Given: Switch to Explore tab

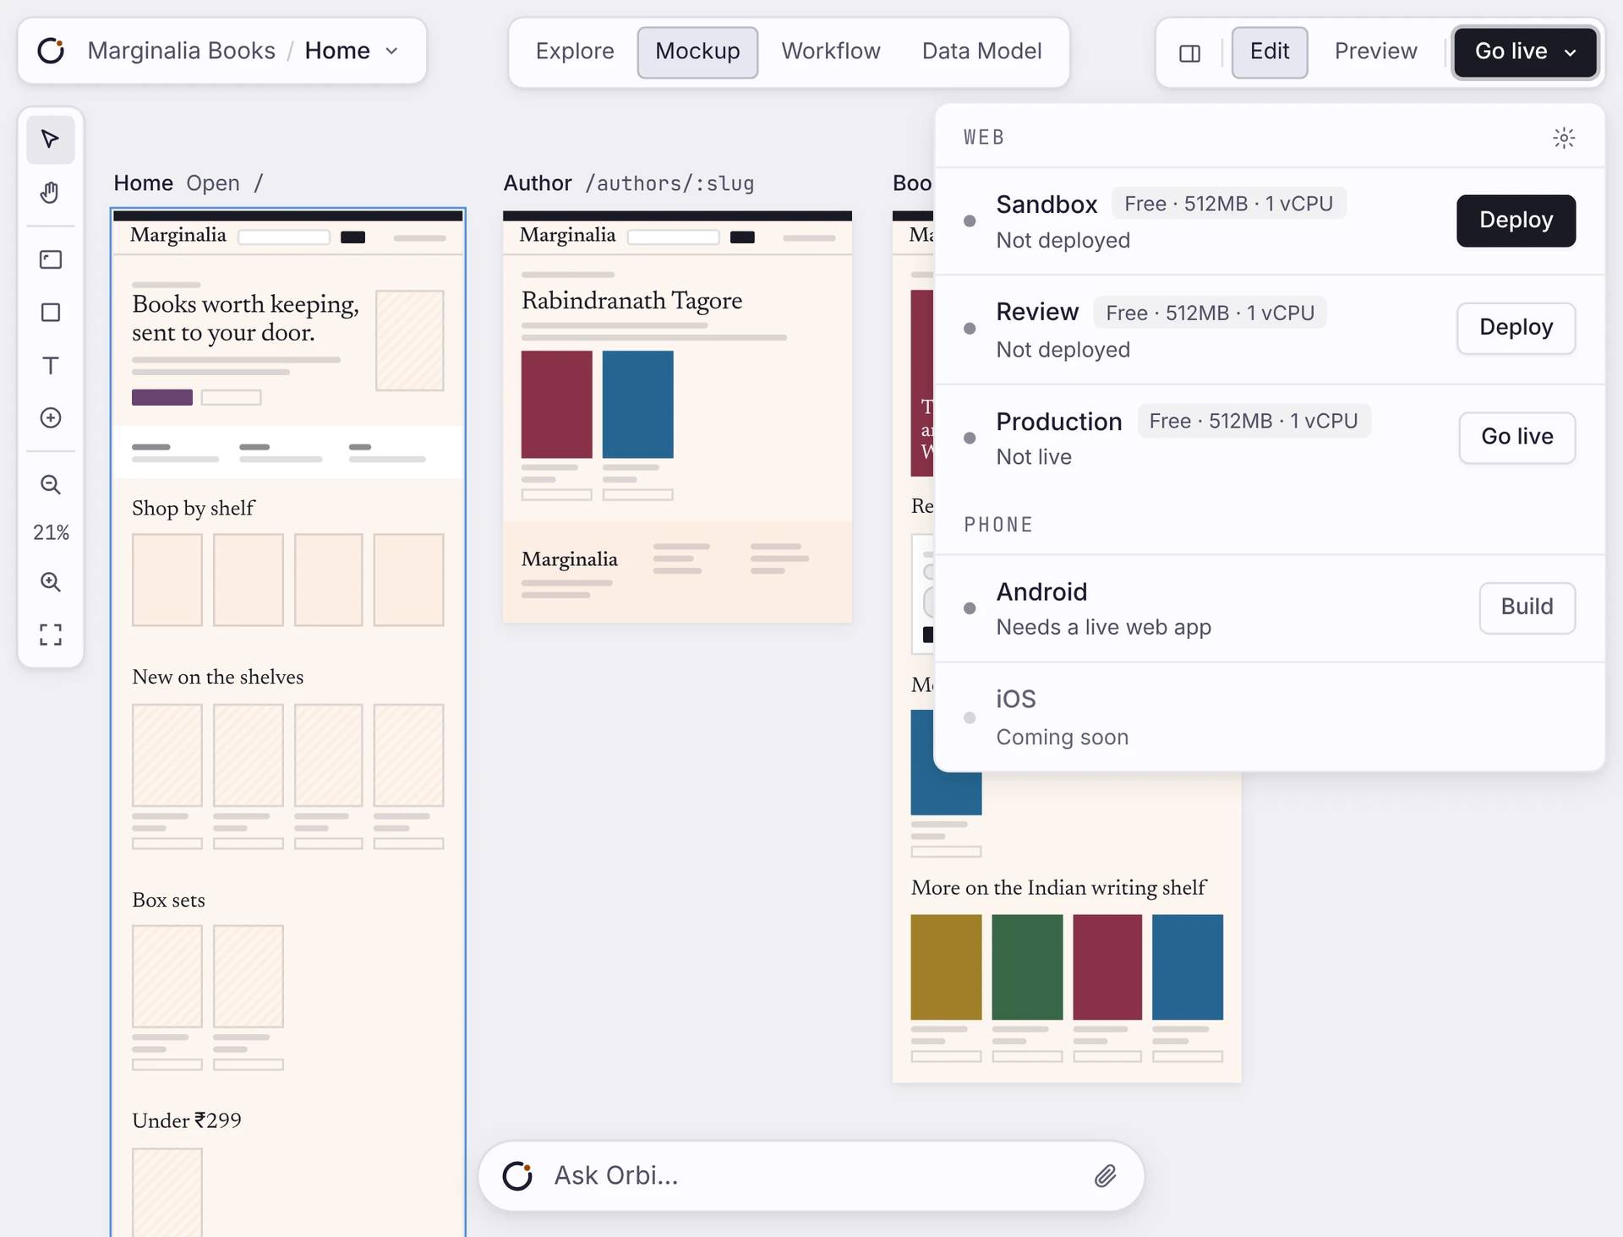Looking at the screenshot, I should point(575,52).
